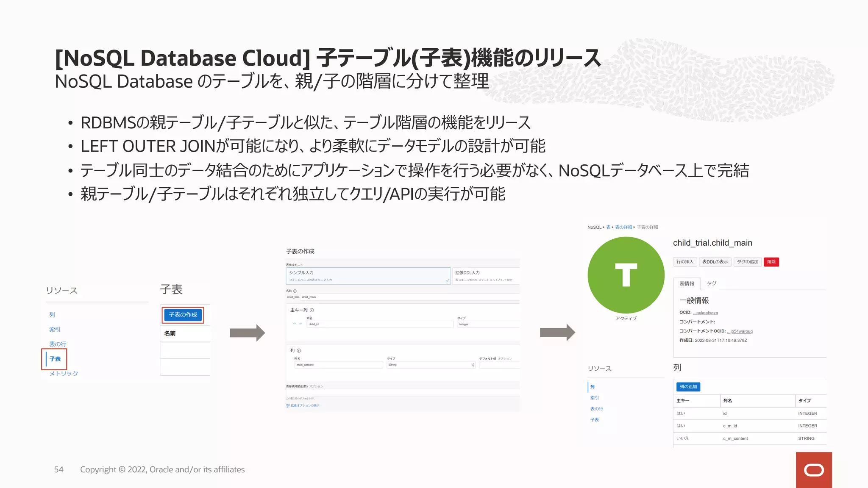Screen dimensions: 868x488
Task: Click the 主キー列 info icon
Action: 312,310
